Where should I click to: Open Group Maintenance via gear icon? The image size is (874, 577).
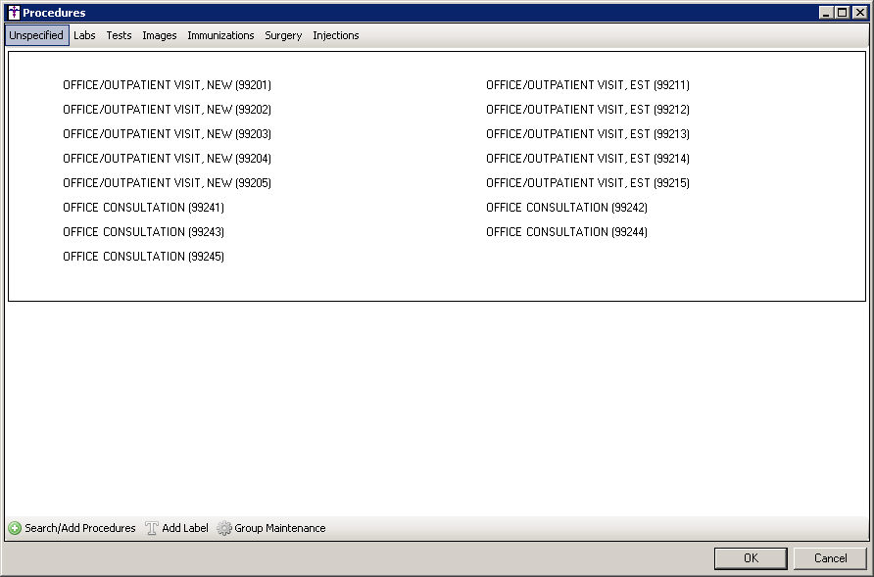tap(224, 528)
